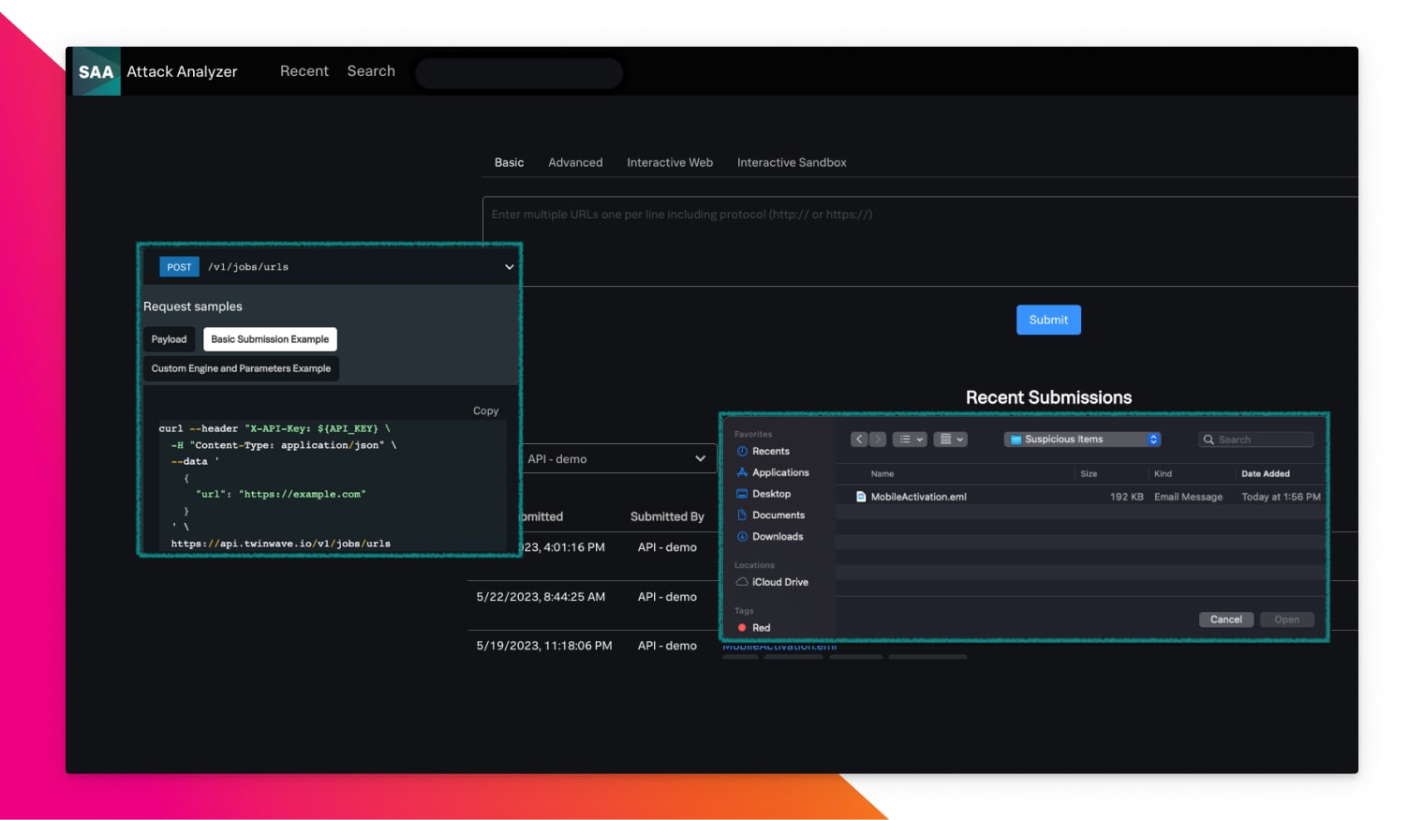Viewport: 1424px width, 820px height.
Task: Open the Suspicious Items folder popup
Action: coord(1083,440)
